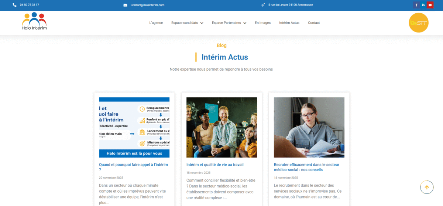Screen dimensions: 443x206
Task: Expand the Espace candidats chevron
Action: click(202, 23)
